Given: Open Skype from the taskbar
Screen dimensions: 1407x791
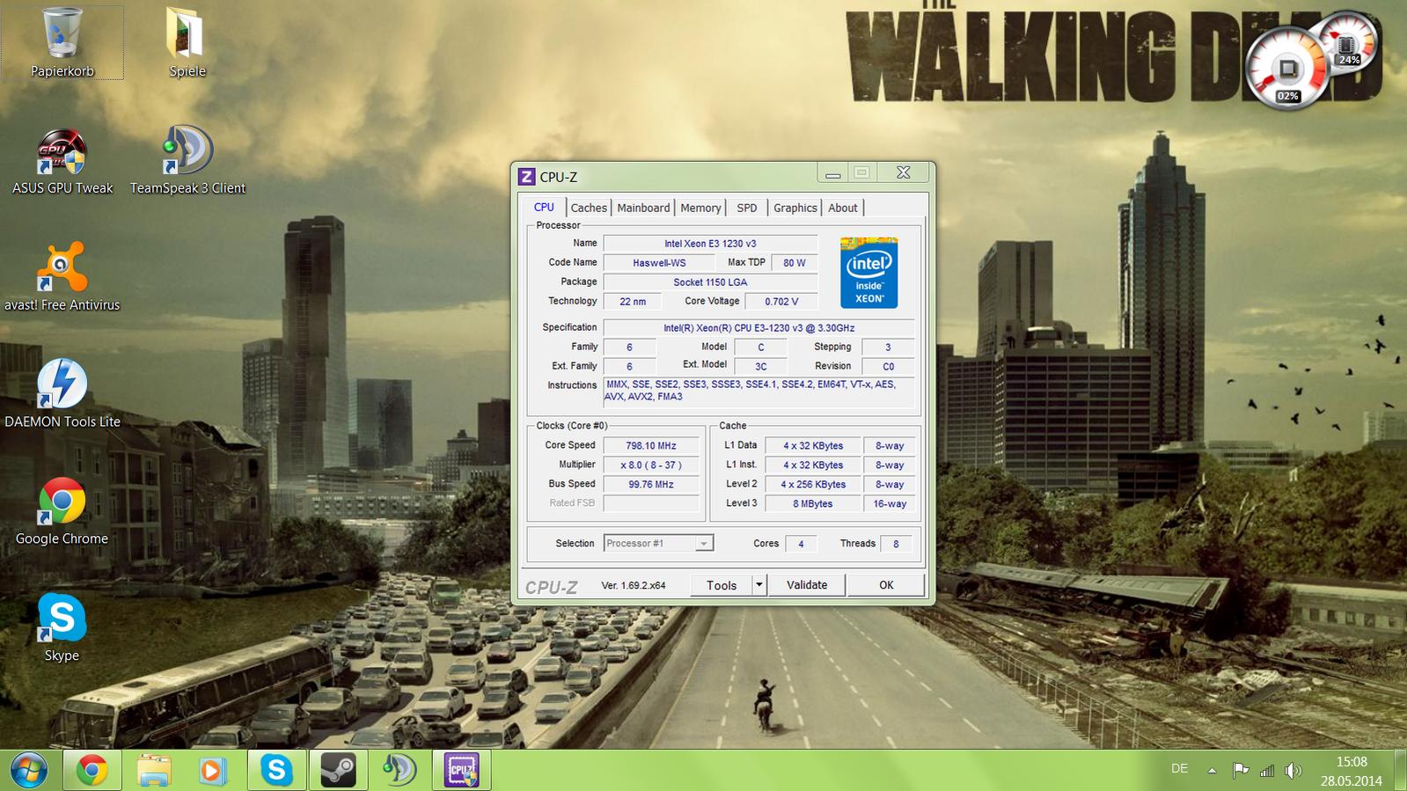Looking at the screenshot, I should point(276,771).
